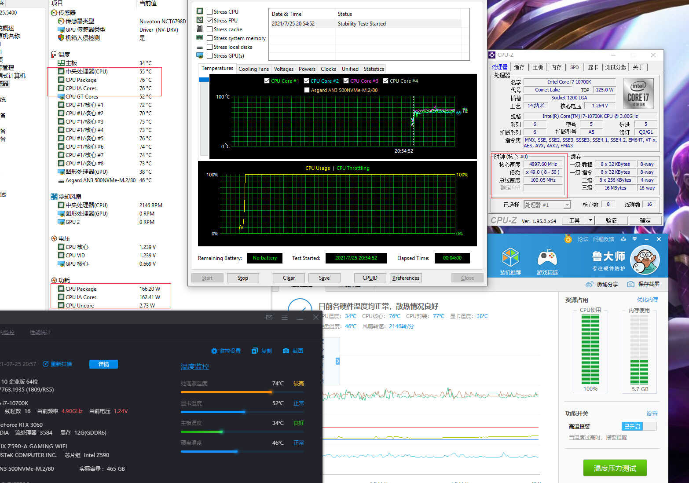Click the 论坛 link in Lu Master

pyautogui.click(x=583, y=239)
